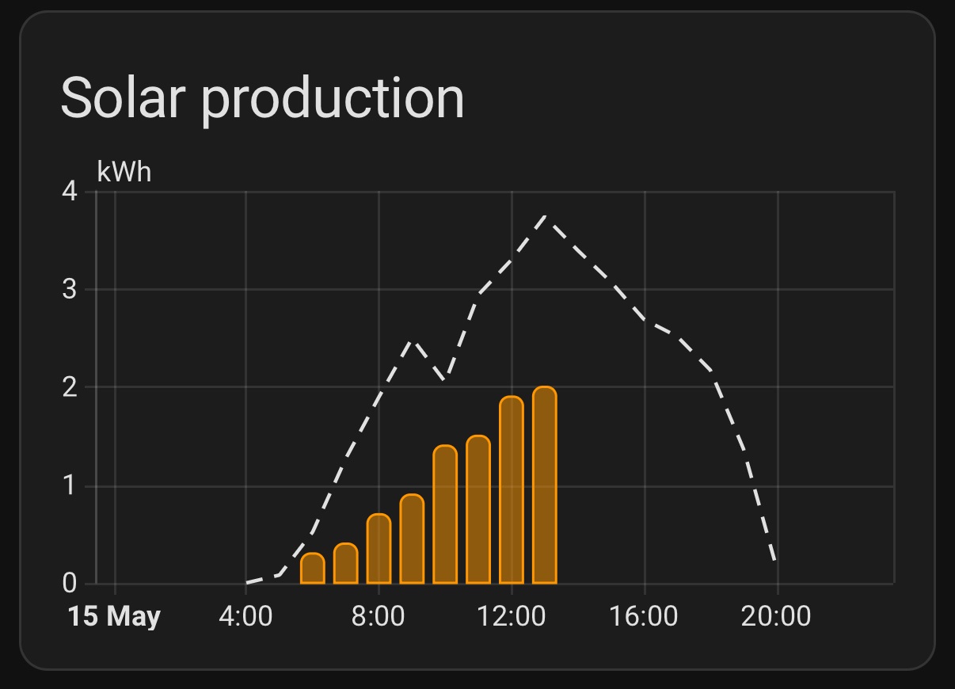Click the orange bar at 12:00
The image size is (955, 689).
click(x=512, y=490)
